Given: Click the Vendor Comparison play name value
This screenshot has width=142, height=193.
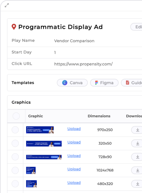Looking at the screenshot, I should click(74, 41).
